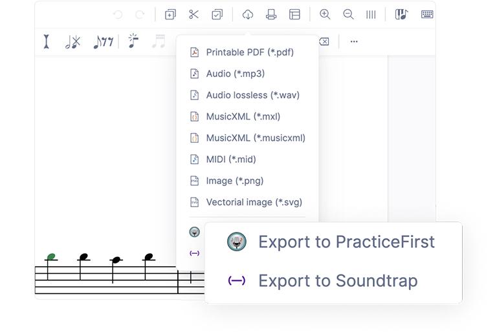Click the small PracticeFirst microphone icon in menu

(x=194, y=232)
